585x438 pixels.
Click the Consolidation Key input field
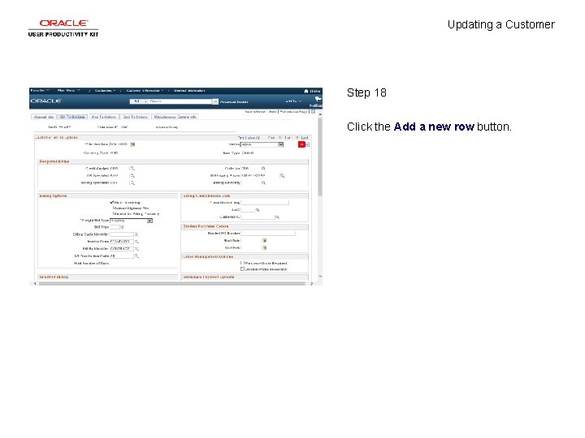tap(265, 203)
